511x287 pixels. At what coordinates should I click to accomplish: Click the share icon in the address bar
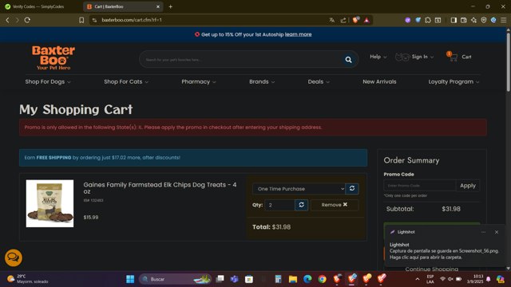click(343, 20)
